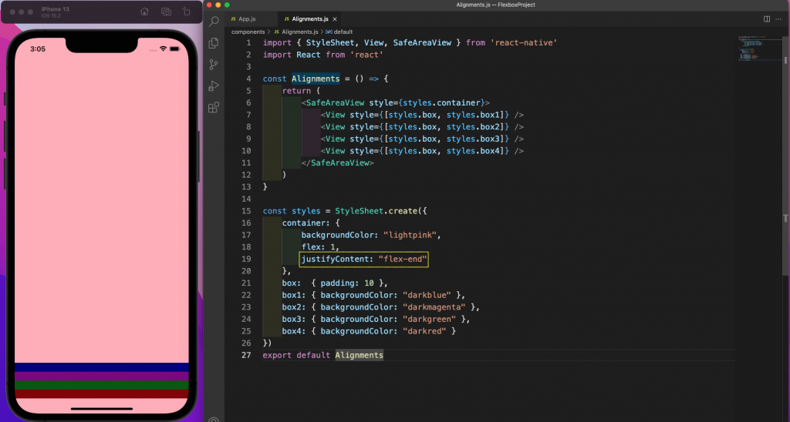This screenshot has height=422, width=790.
Task: Split the editor to the right
Action: 767,19
